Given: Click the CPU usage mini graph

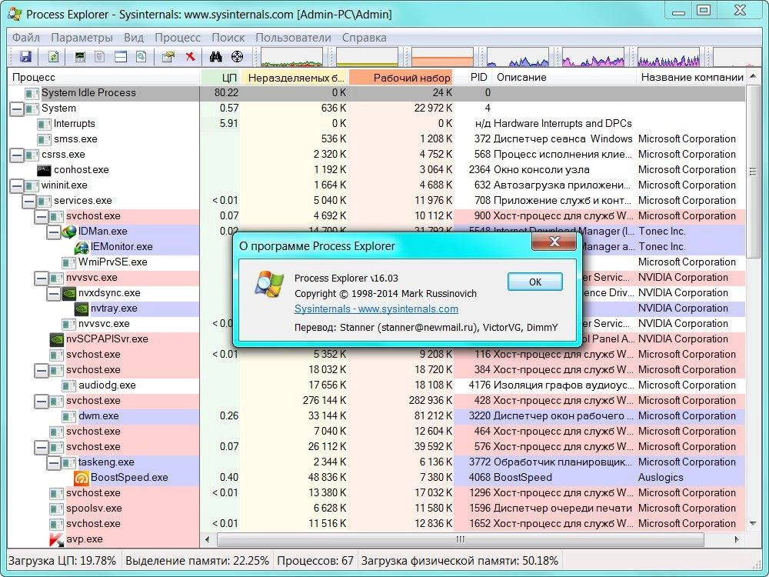Looking at the screenshot, I should [291, 57].
